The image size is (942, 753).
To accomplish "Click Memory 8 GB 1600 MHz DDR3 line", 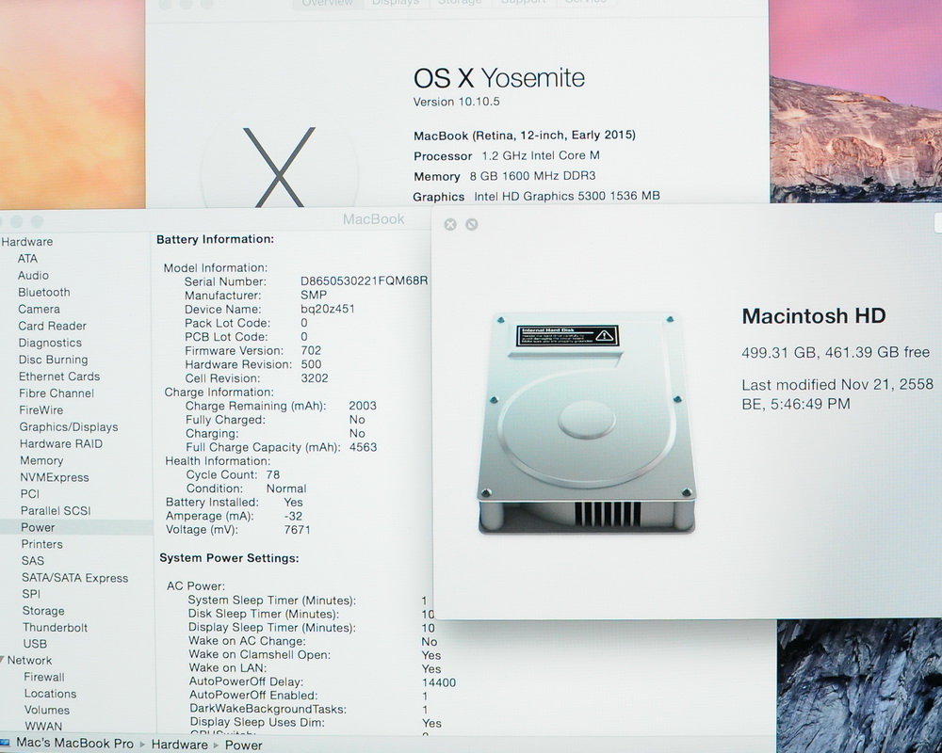I will (x=505, y=176).
